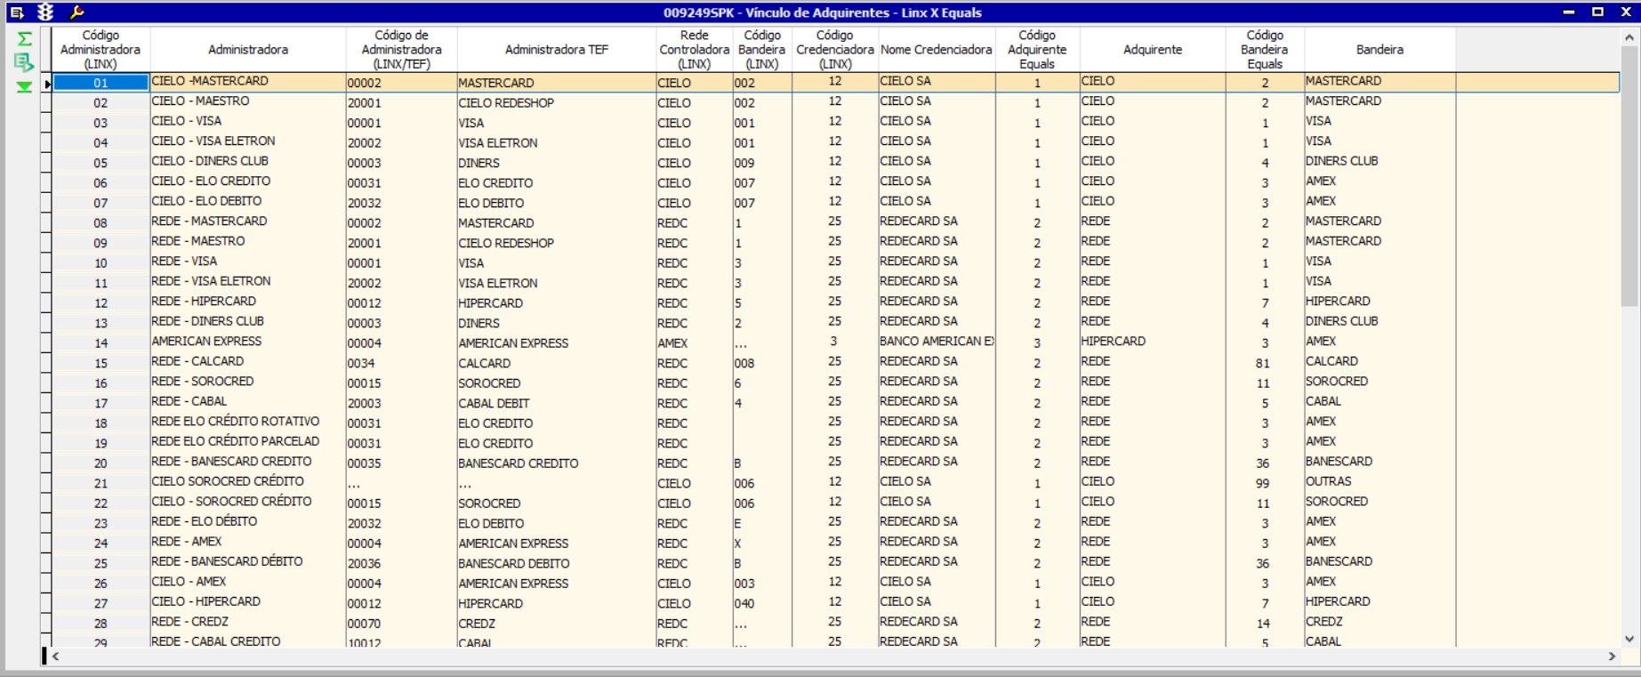1641x677 pixels.
Task: Open the wrench settings tool
Action: pyautogui.click(x=77, y=12)
